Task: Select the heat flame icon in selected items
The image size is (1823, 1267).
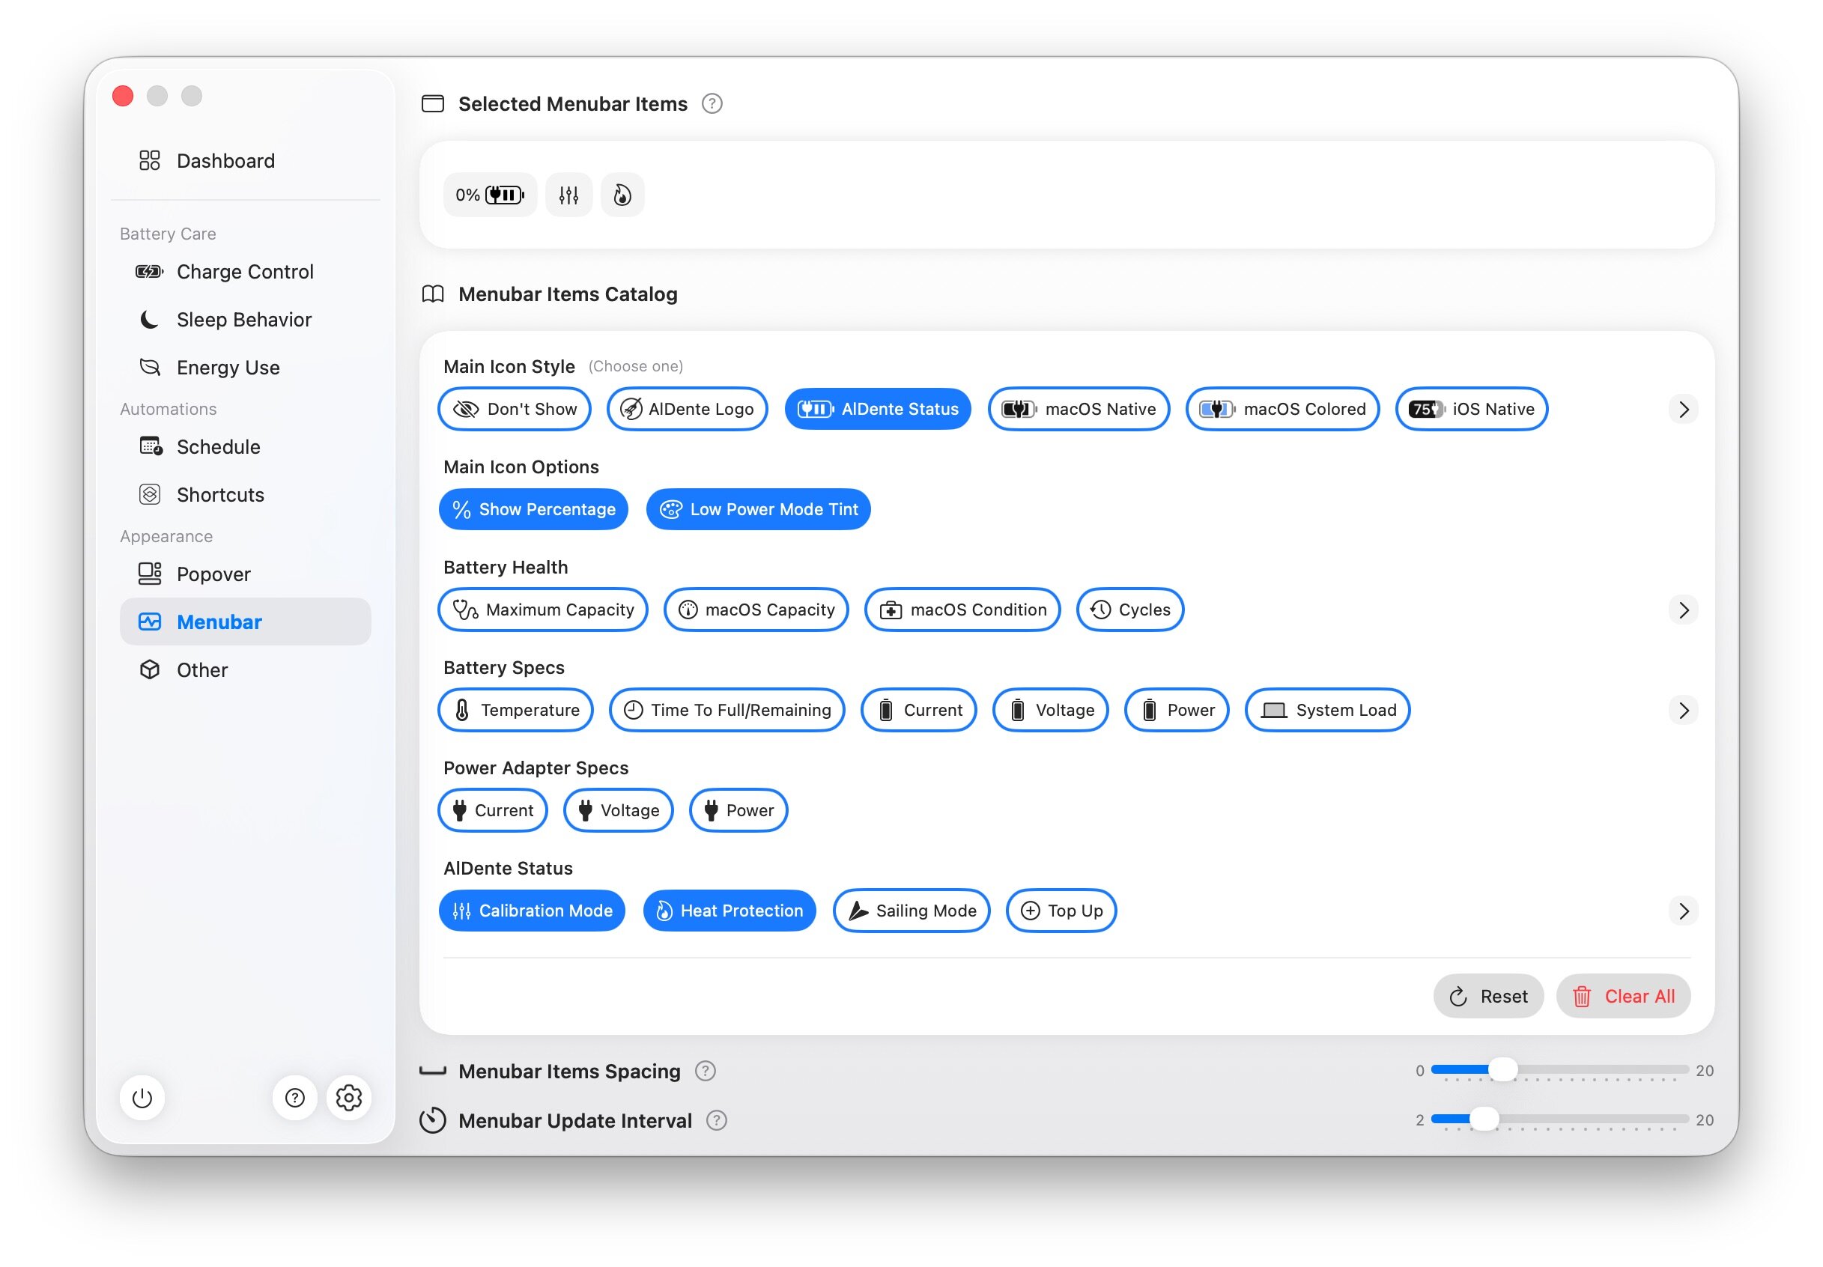Action: pyautogui.click(x=622, y=195)
